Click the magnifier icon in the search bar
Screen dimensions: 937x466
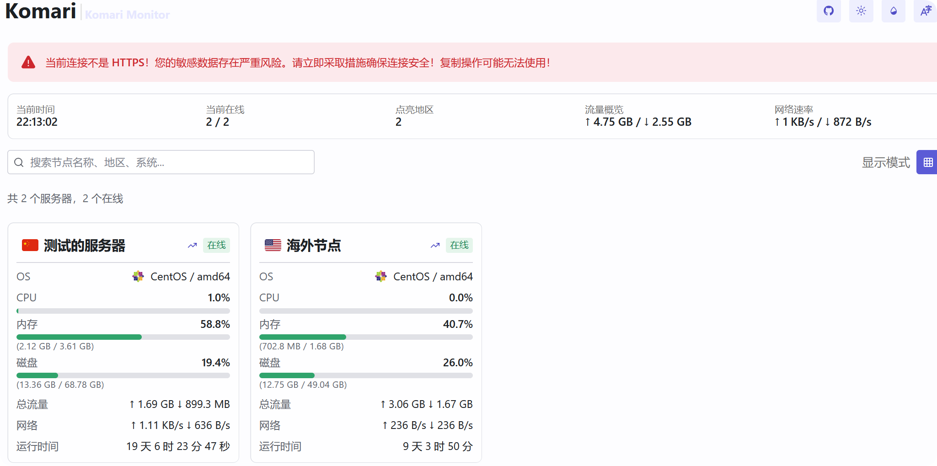pos(19,162)
